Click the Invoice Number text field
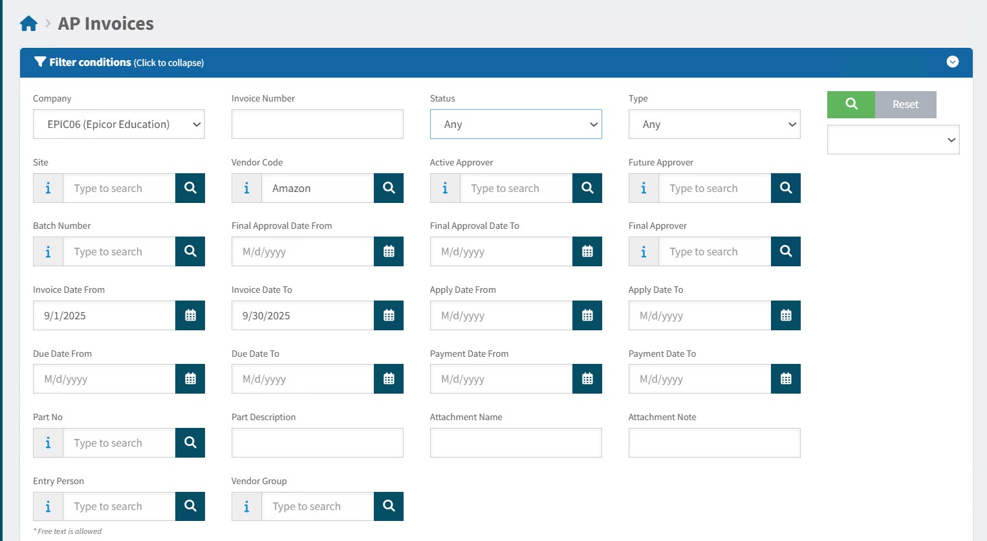The width and height of the screenshot is (987, 541). pos(317,124)
